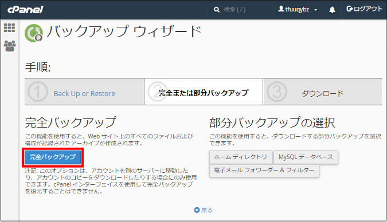Click the Backup Wizard green icon

pyautogui.click(x=34, y=33)
